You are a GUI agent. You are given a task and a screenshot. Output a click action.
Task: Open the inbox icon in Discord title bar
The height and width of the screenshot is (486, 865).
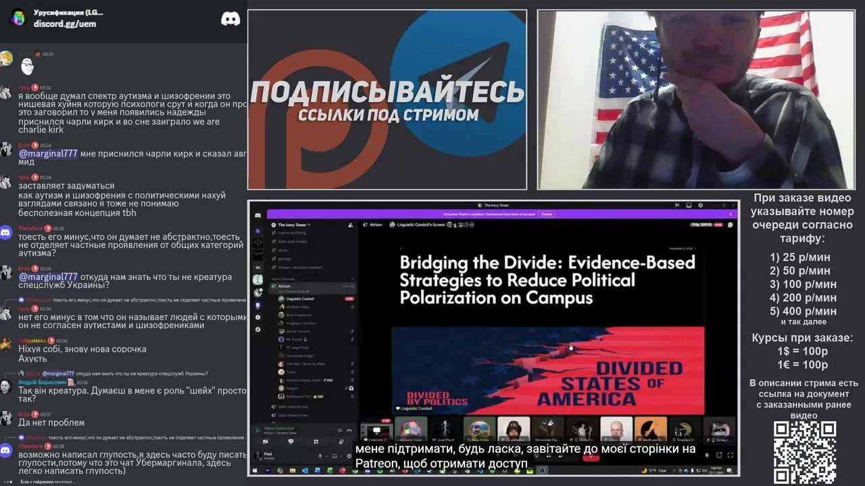(689, 205)
